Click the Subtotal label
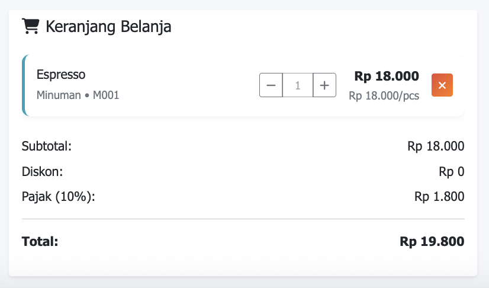 (x=46, y=146)
